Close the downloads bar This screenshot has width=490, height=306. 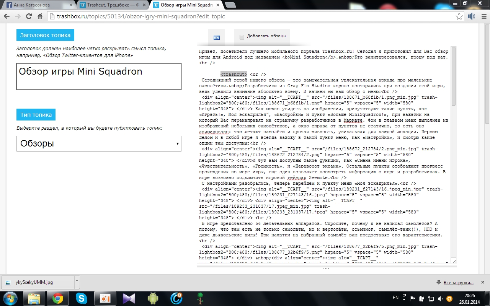pyautogui.click(x=483, y=283)
